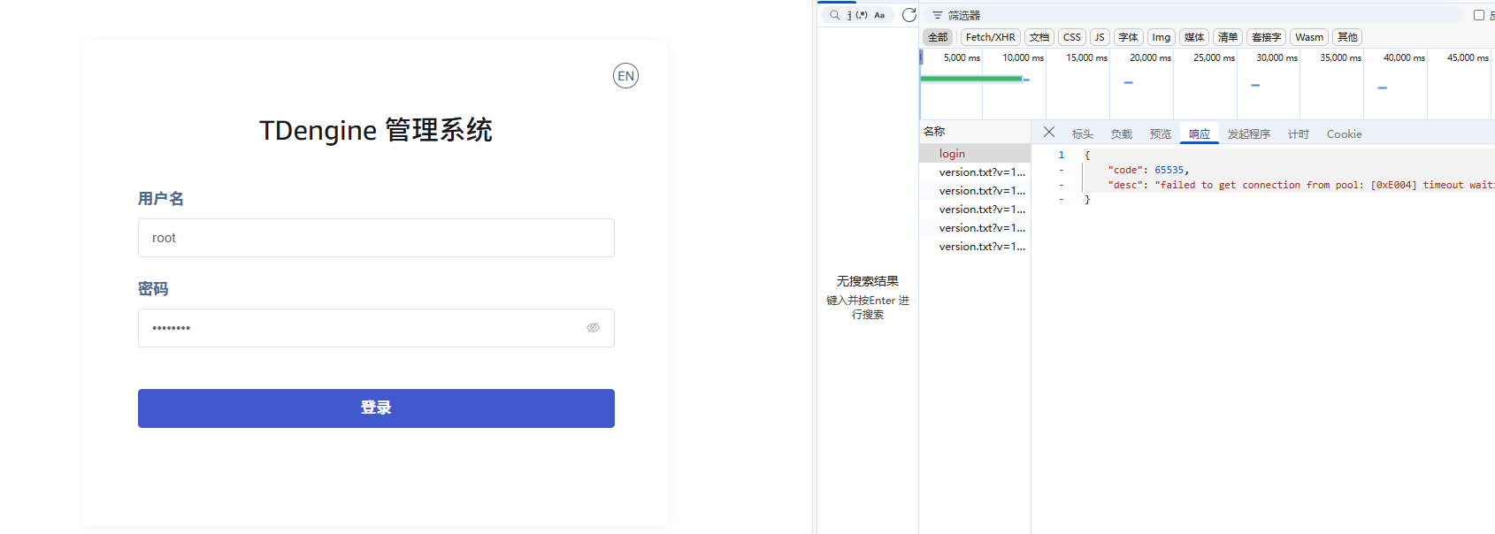Open the Cookie tab
Viewport: 1495px width, 534px height.
tap(1344, 134)
